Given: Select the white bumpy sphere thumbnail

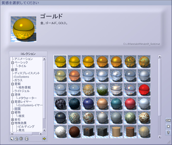Looking at the screenshot, I should pyautogui.click(x=60, y=132).
